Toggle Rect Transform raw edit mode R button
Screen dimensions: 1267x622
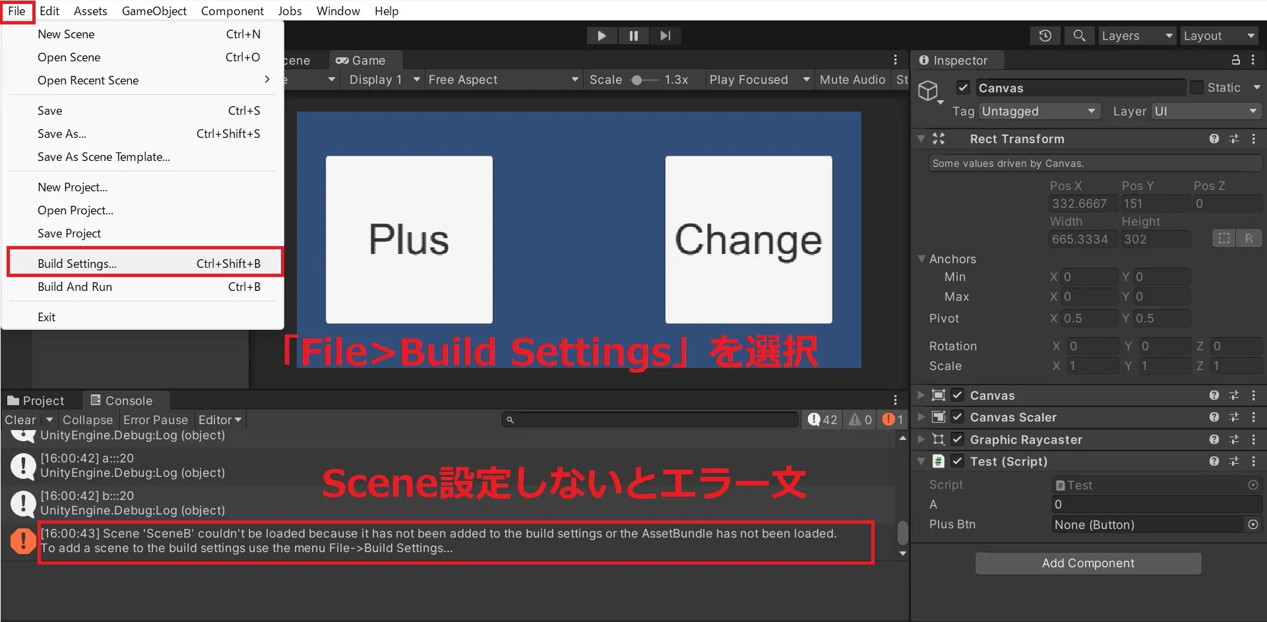pyautogui.click(x=1249, y=238)
